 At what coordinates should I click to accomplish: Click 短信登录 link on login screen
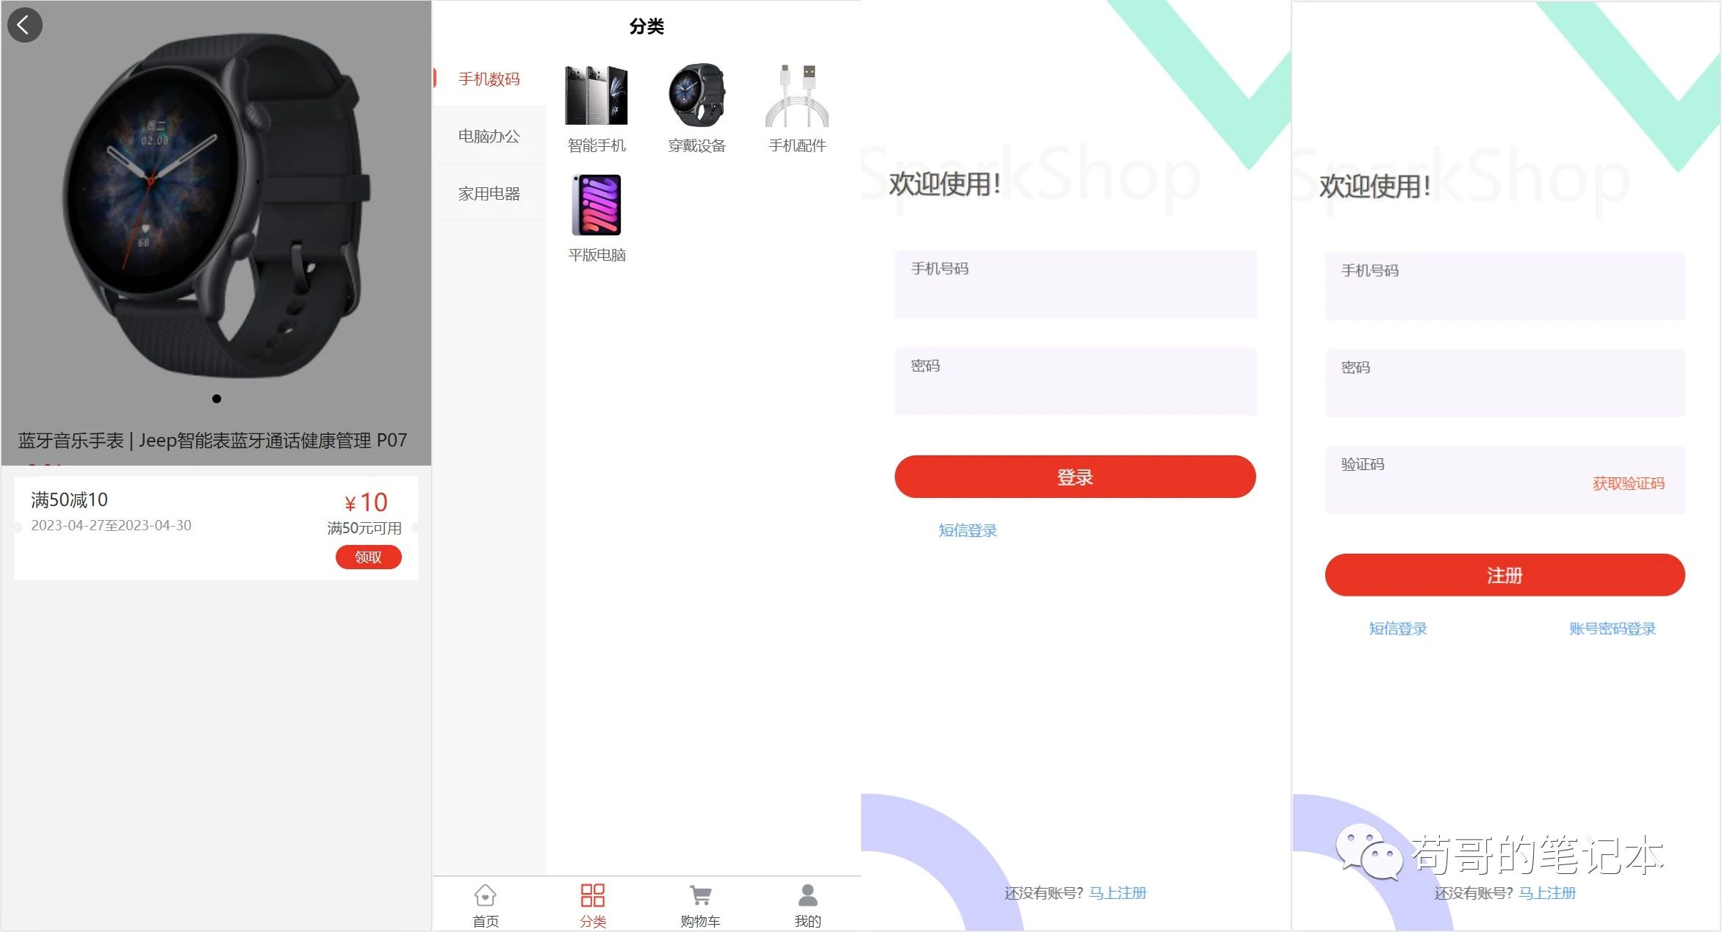point(968,530)
